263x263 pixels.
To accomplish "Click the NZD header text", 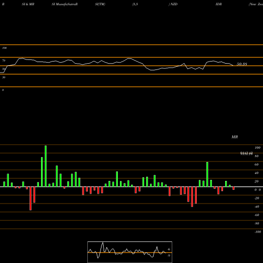I will [x=174, y=4].
